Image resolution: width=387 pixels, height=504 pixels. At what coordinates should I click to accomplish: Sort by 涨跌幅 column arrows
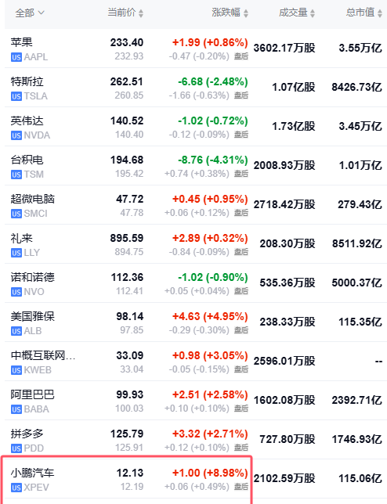point(246,13)
